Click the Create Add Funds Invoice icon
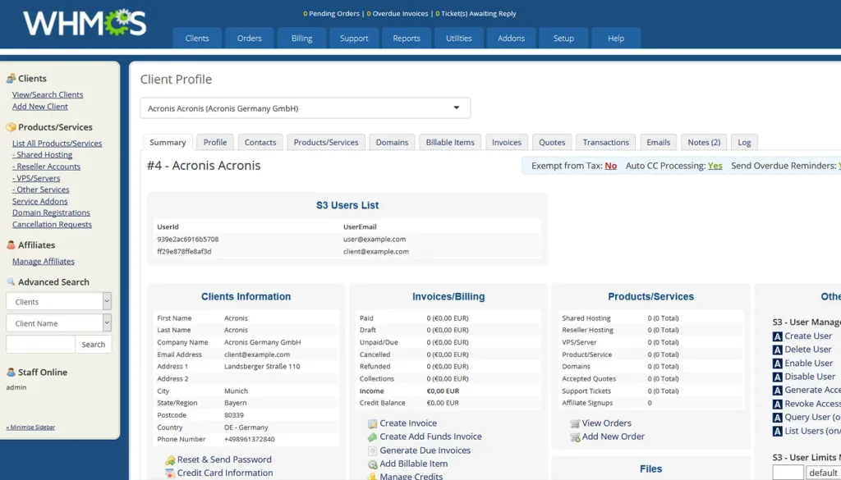This screenshot has height=480, width=841. click(372, 436)
